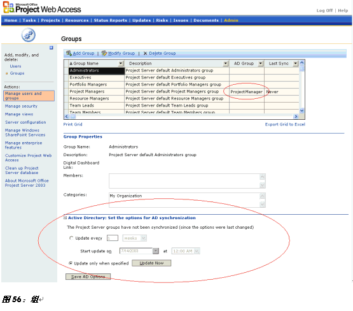Click the Modify Group icon

(104, 54)
